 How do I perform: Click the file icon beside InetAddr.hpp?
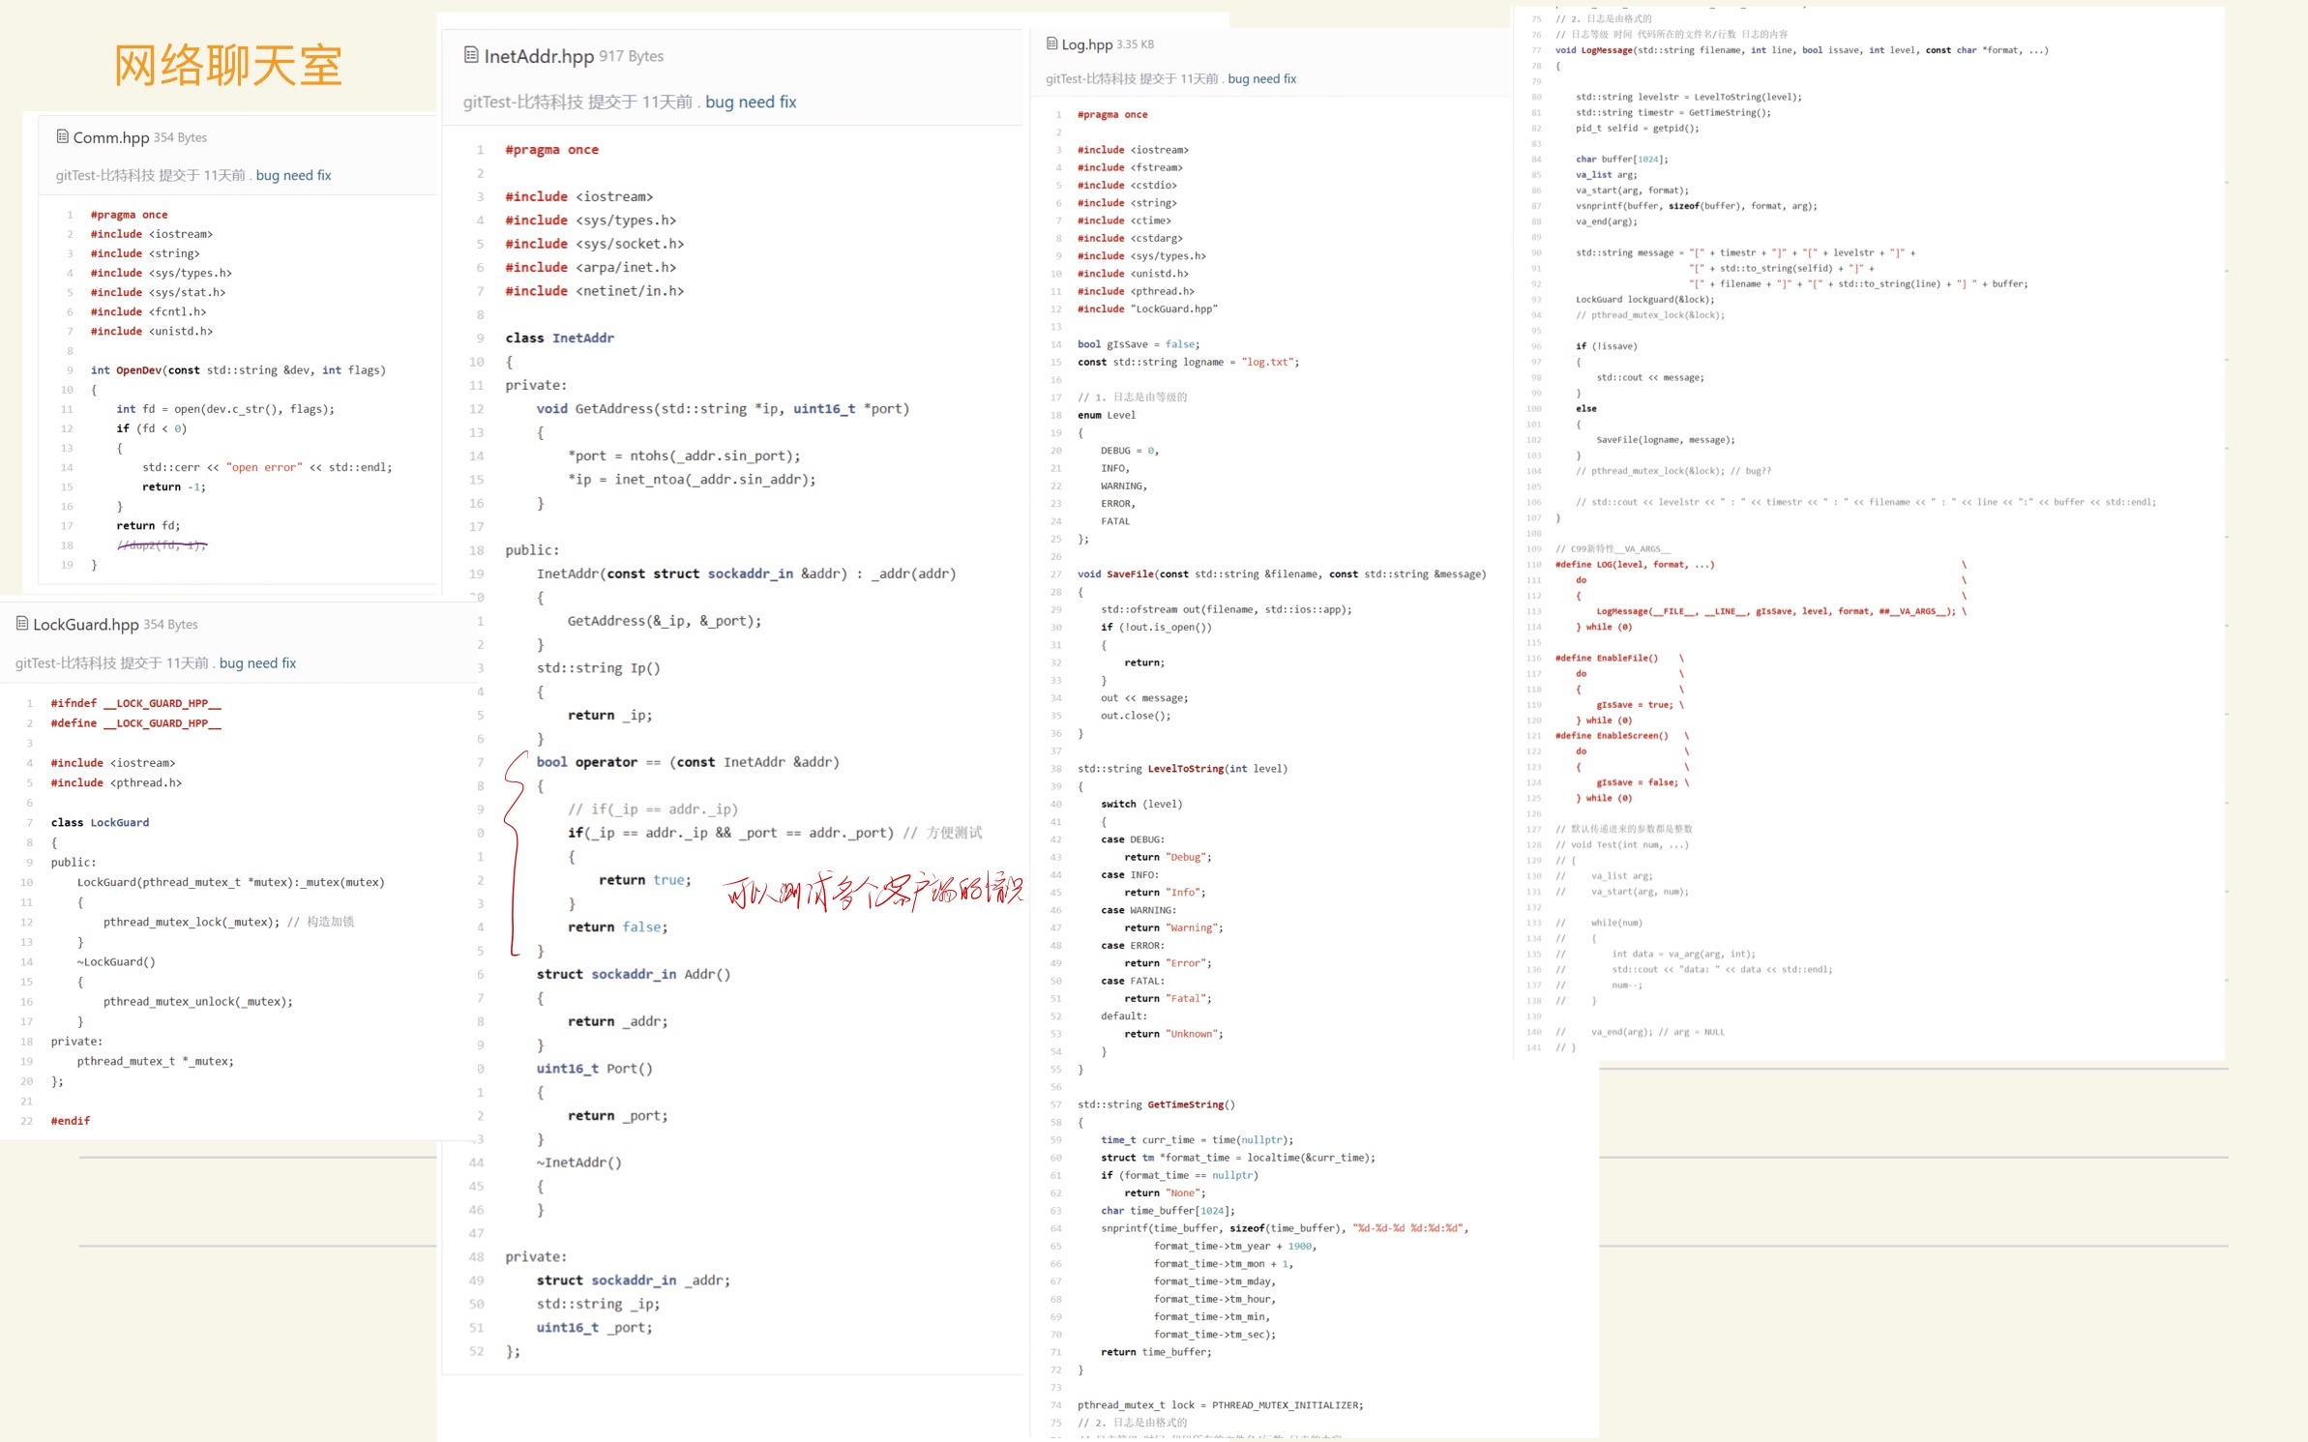coord(471,55)
